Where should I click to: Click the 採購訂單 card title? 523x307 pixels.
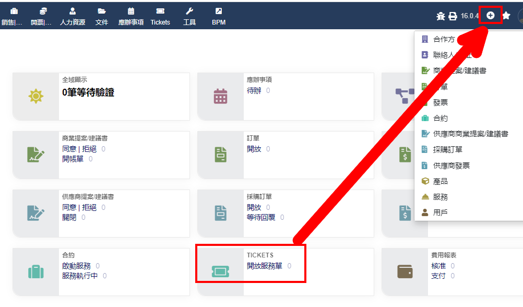[259, 196]
